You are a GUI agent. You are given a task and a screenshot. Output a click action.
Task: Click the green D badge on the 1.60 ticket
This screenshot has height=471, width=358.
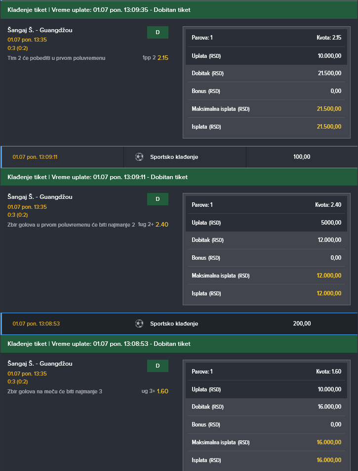tap(158, 366)
